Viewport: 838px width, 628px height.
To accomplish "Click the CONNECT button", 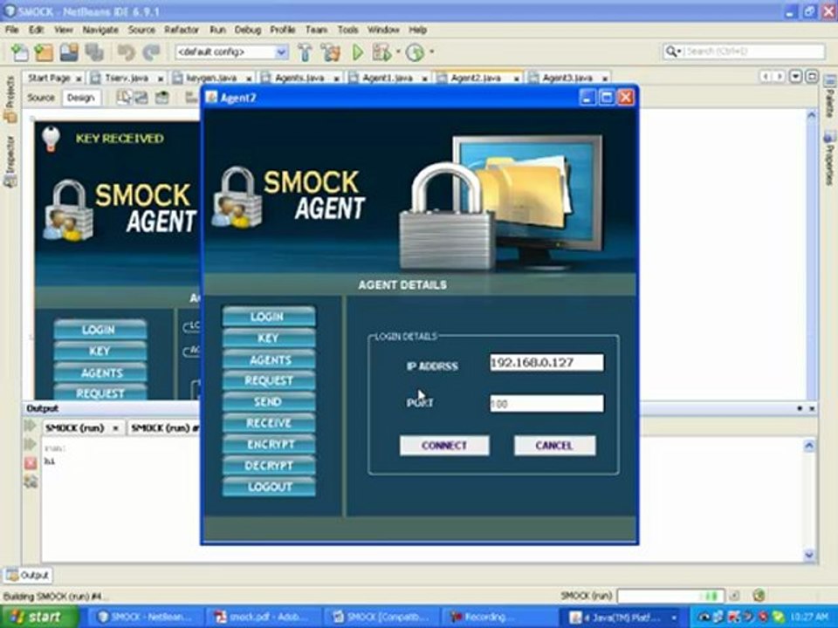I will [444, 446].
